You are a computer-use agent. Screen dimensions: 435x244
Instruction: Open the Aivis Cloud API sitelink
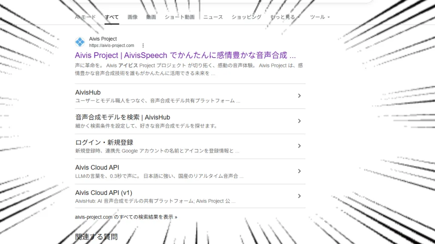(x=97, y=167)
